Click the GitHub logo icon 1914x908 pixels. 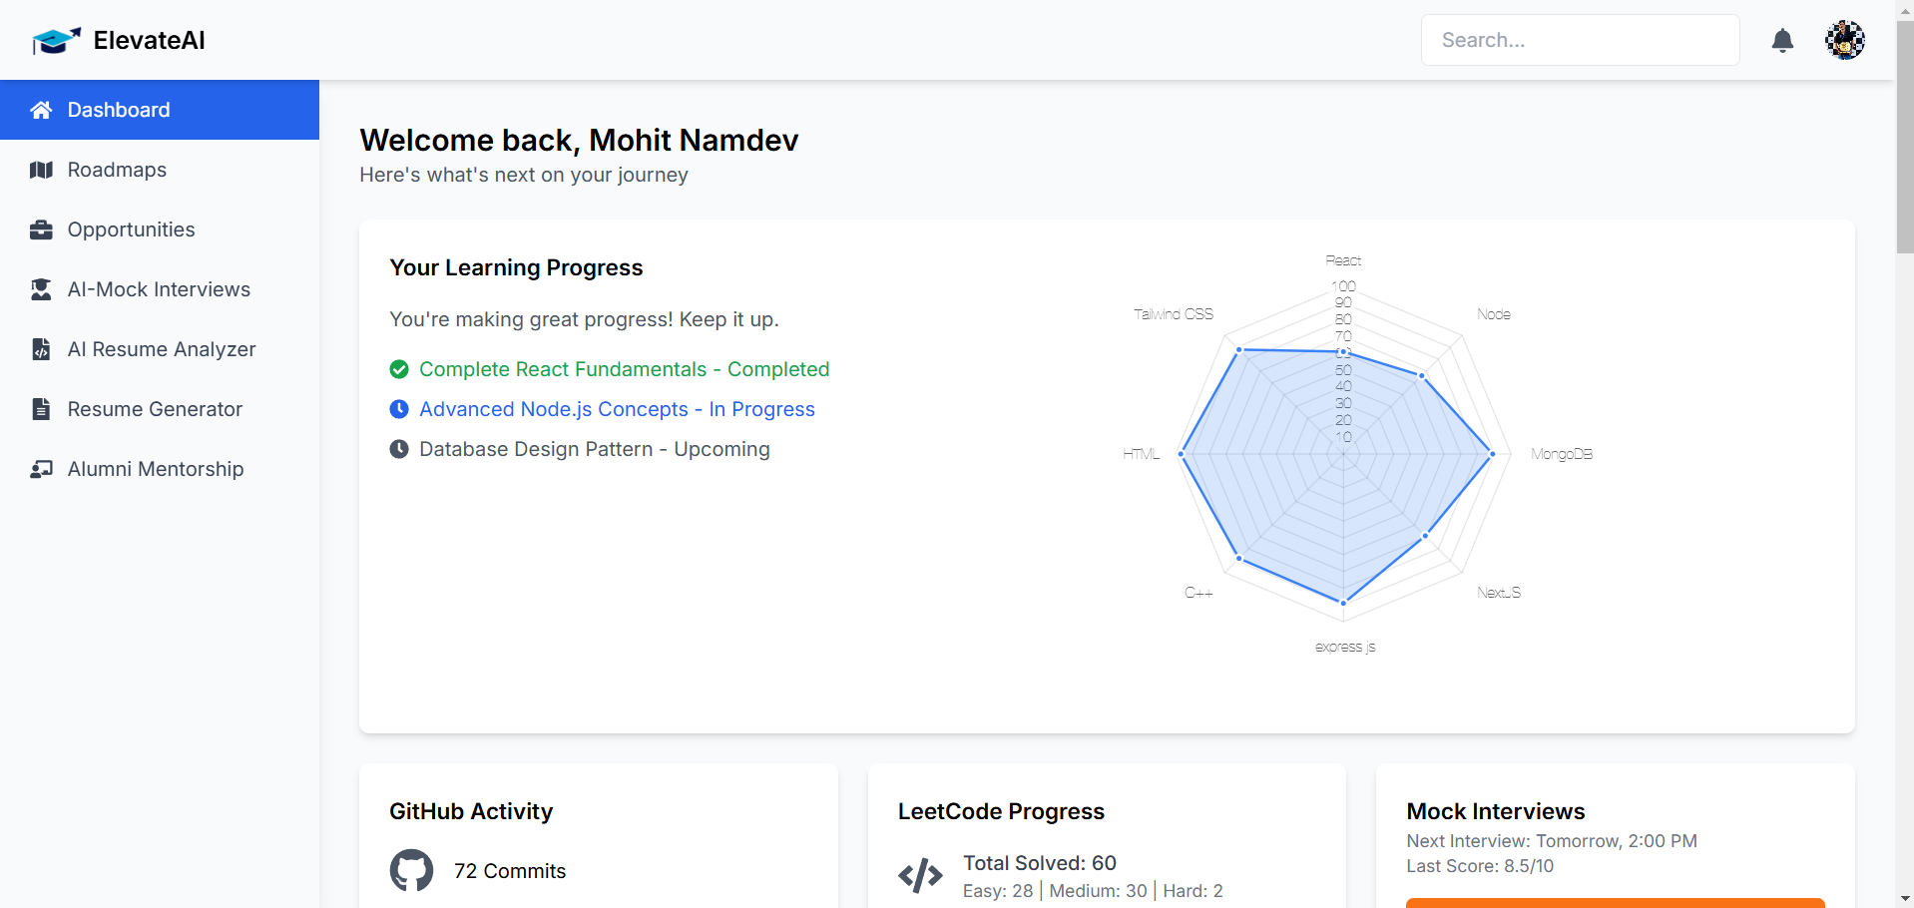411,870
